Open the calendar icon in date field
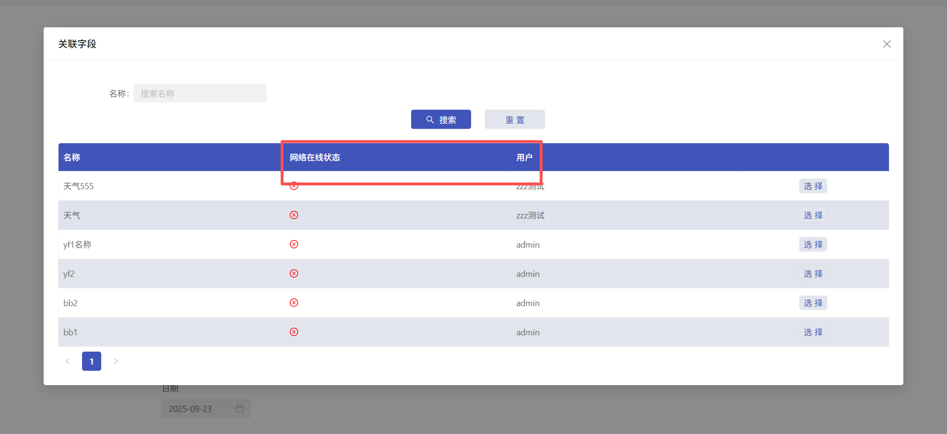This screenshot has width=947, height=434. coord(240,409)
